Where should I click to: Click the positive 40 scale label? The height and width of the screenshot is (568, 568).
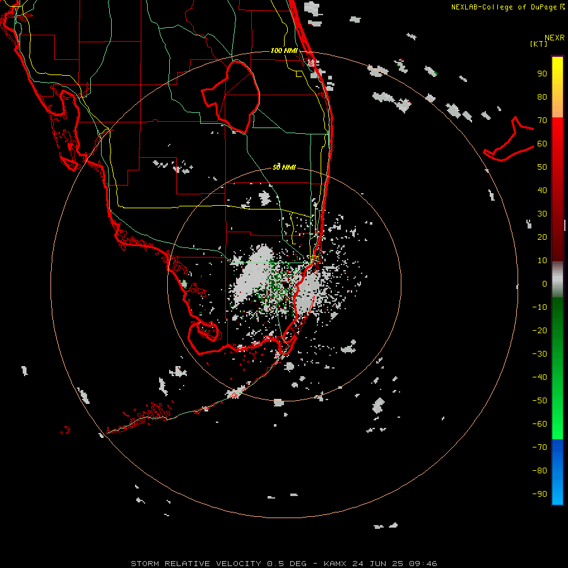(542, 191)
